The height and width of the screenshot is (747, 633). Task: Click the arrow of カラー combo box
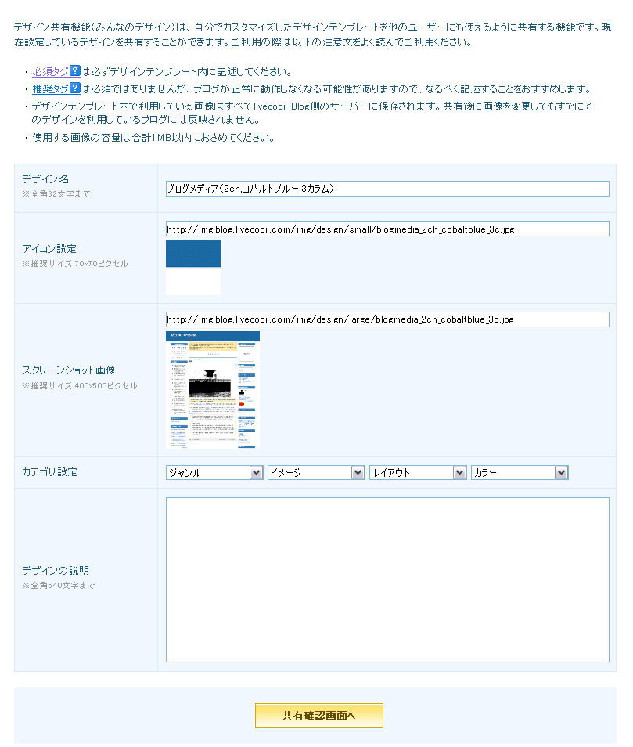tap(562, 473)
